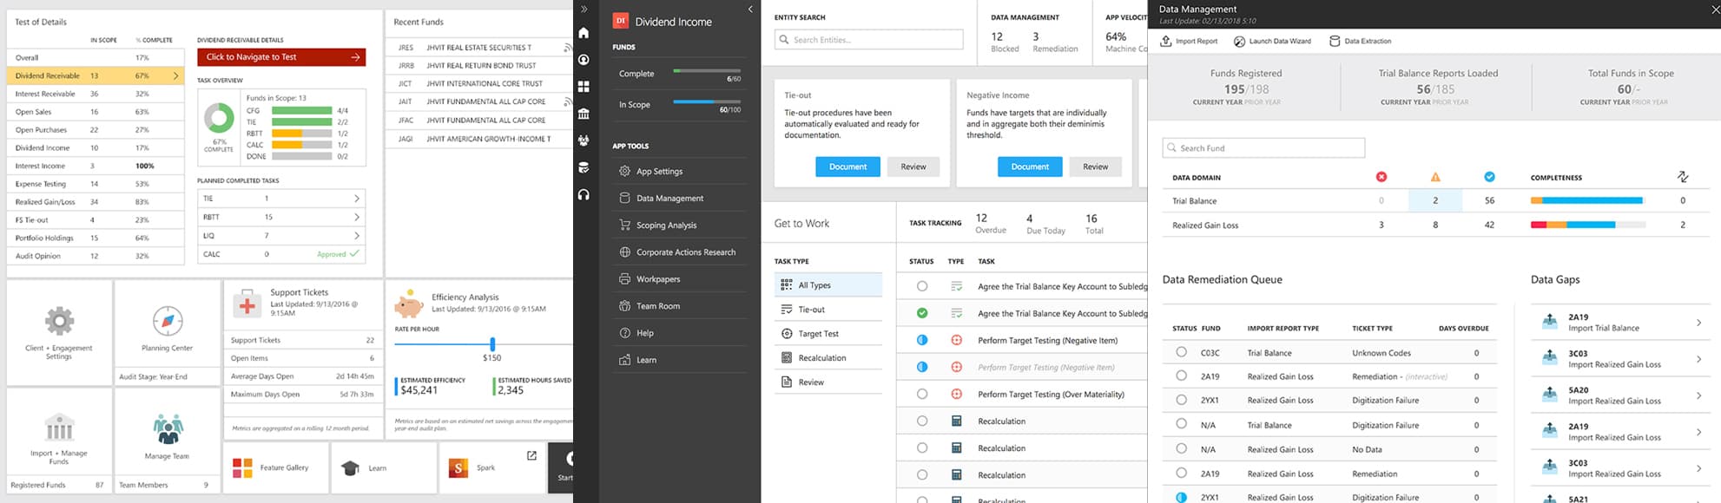
Task: Click the orange warning column header icon
Action: pyautogui.click(x=1435, y=177)
